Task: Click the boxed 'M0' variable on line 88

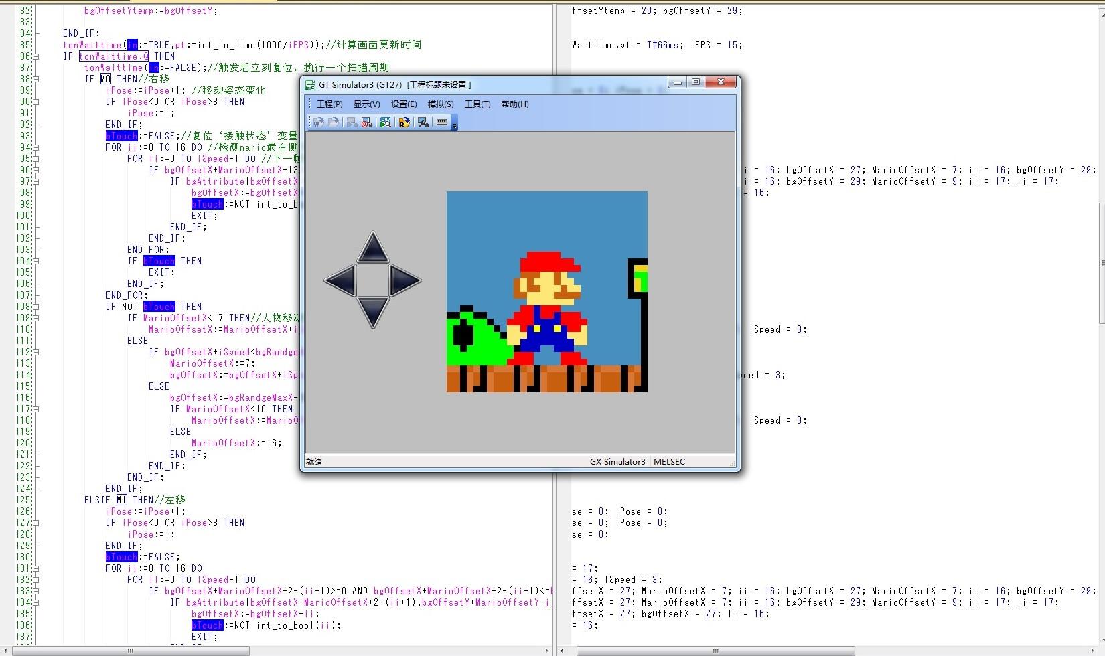Action: (x=106, y=79)
